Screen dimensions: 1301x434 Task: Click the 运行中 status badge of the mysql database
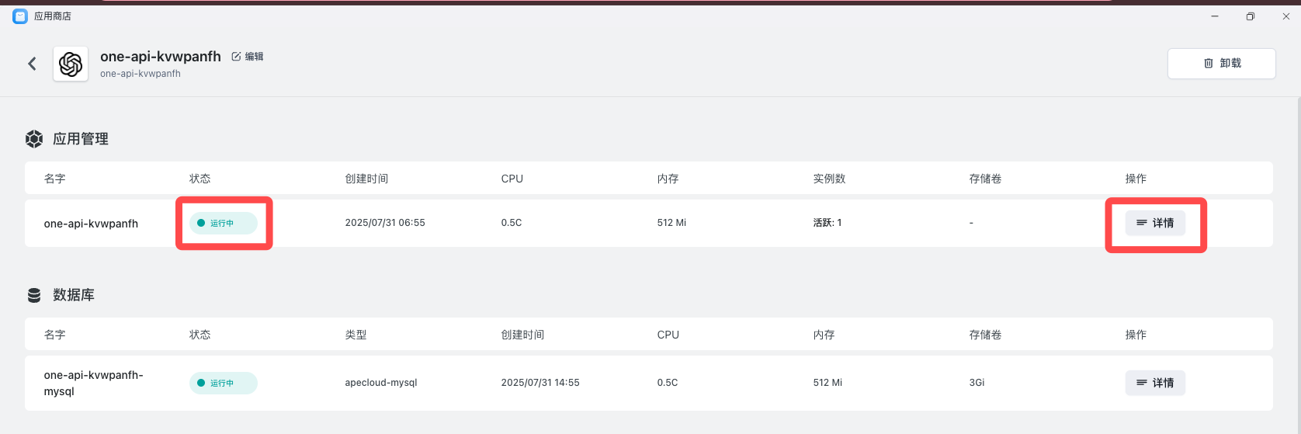(223, 383)
